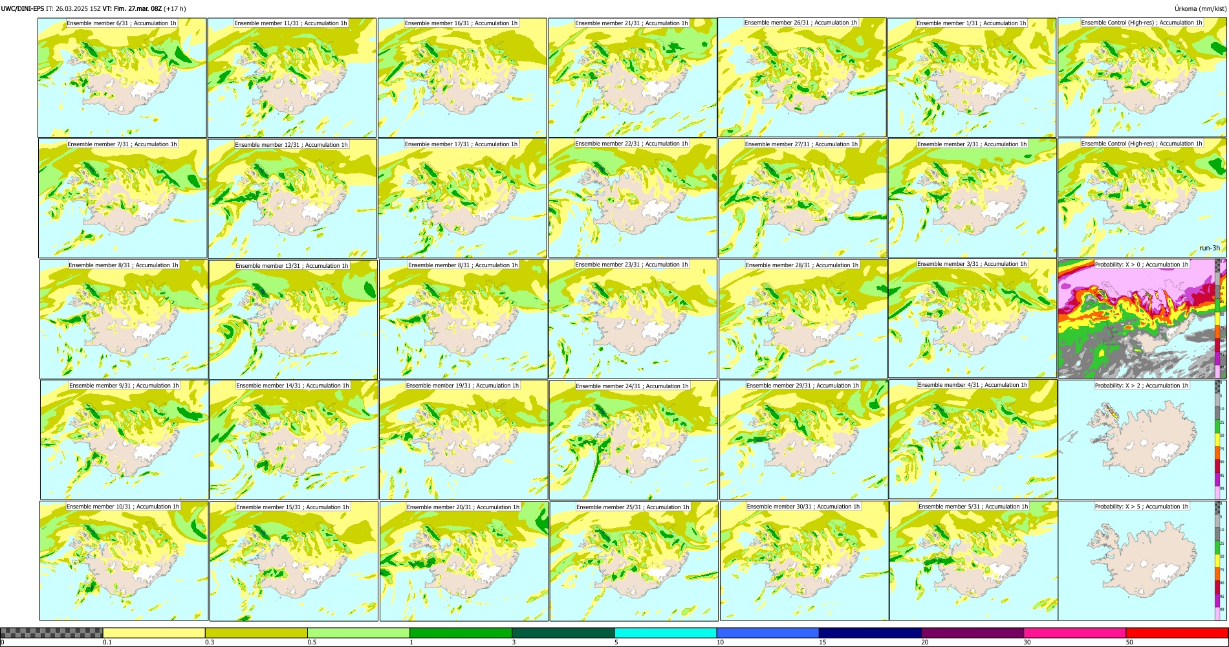Choose the Ensemble member 28/31 map

[803, 319]
